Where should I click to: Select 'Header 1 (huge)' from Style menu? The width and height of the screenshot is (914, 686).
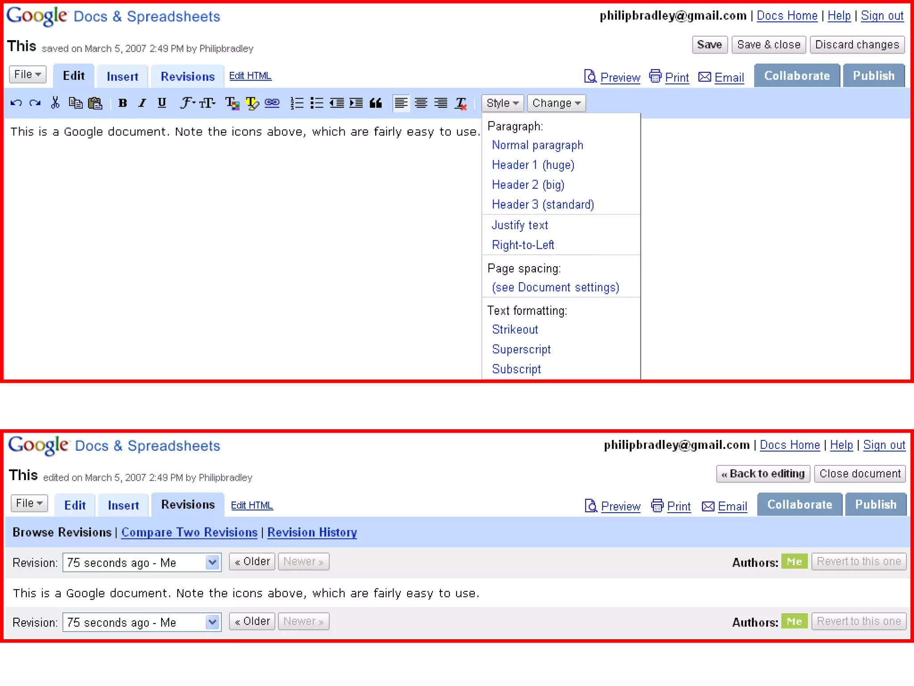click(533, 165)
